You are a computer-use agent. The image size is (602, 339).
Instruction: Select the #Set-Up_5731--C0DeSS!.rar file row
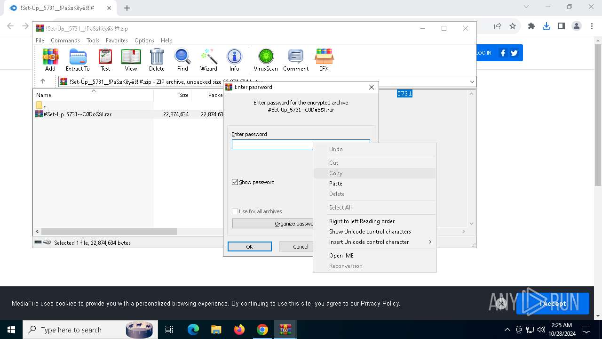click(x=128, y=114)
